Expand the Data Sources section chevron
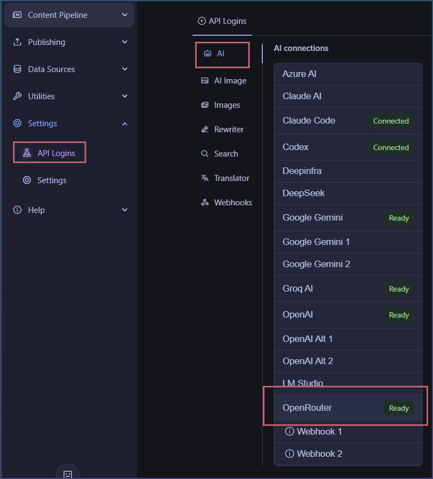 [x=125, y=69]
